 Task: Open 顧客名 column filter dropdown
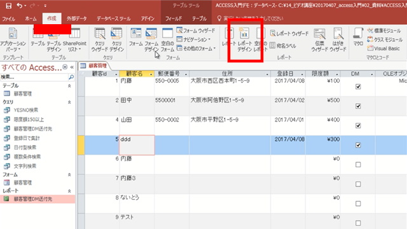pyautogui.click(x=151, y=74)
